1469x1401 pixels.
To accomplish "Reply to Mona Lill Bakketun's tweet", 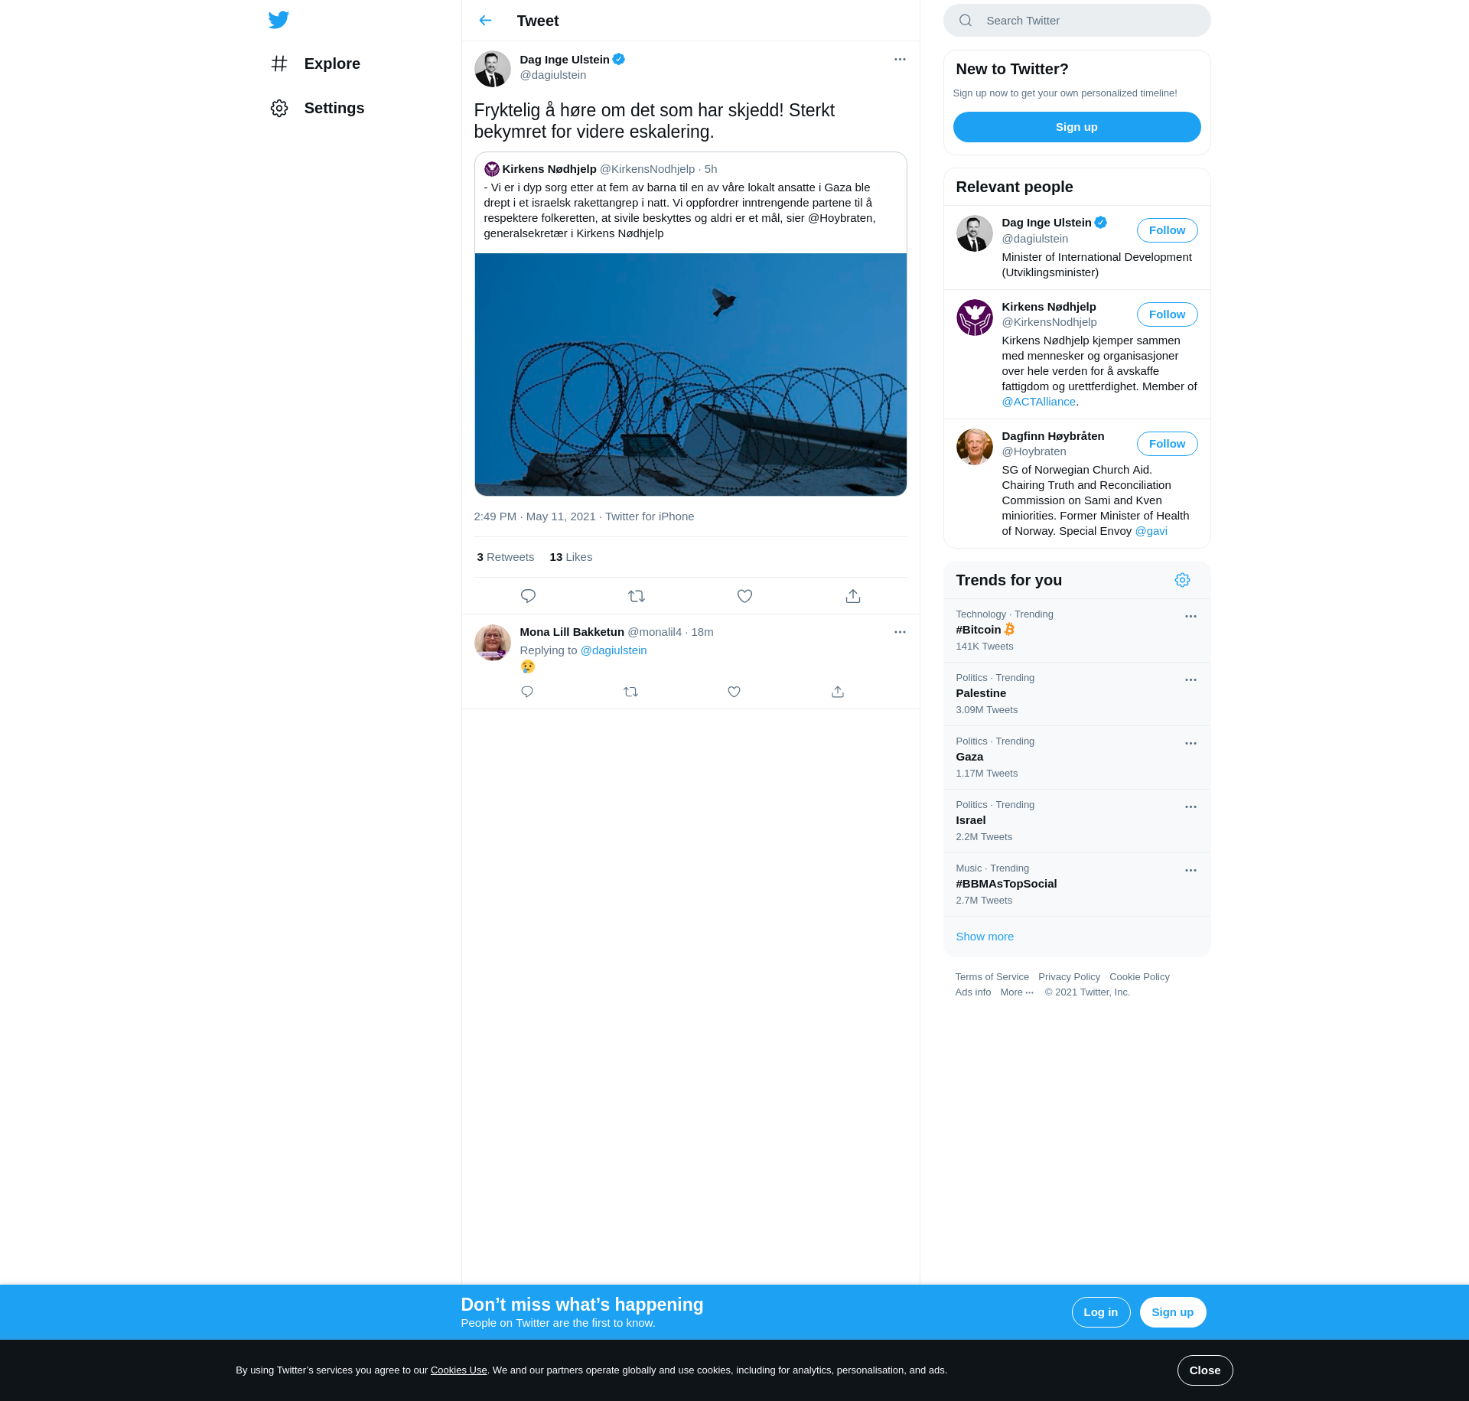I will (527, 692).
